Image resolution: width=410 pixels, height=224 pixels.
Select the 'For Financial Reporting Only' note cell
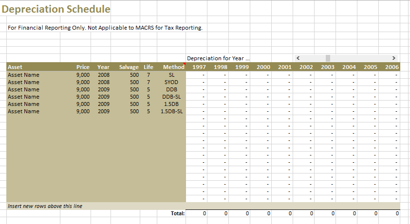pos(105,28)
